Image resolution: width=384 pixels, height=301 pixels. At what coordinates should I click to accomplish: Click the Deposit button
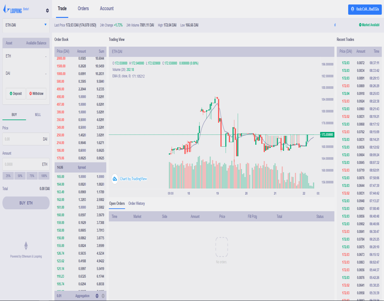[x=16, y=94]
